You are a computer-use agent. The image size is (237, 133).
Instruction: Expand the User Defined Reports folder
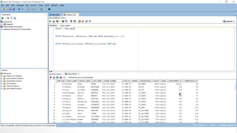(1, 89)
